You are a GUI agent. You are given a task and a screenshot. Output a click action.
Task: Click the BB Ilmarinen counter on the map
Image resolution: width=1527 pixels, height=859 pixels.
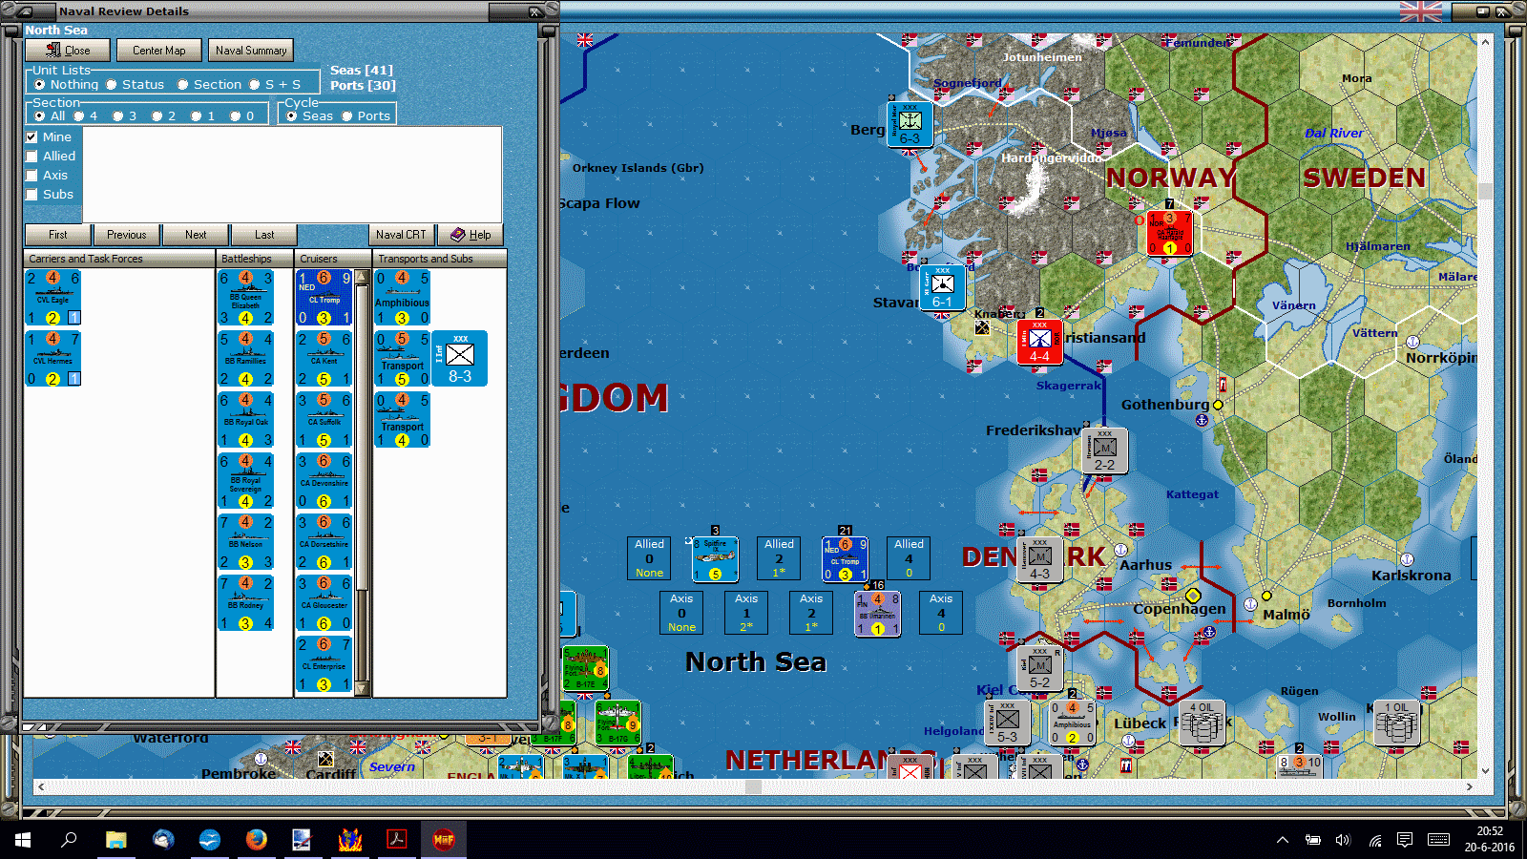[x=877, y=614]
